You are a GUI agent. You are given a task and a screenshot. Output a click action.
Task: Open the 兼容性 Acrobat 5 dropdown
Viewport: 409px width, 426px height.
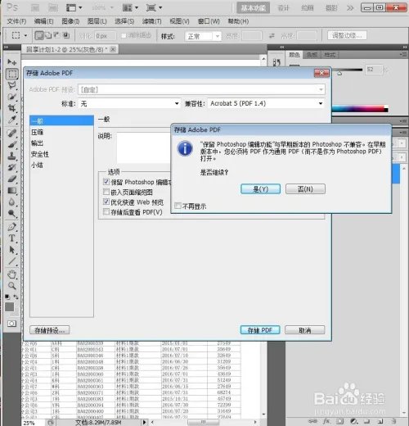(x=266, y=103)
